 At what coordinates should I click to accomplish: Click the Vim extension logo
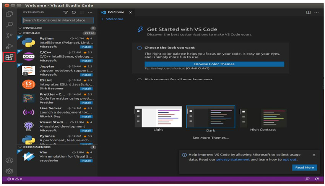28,157
